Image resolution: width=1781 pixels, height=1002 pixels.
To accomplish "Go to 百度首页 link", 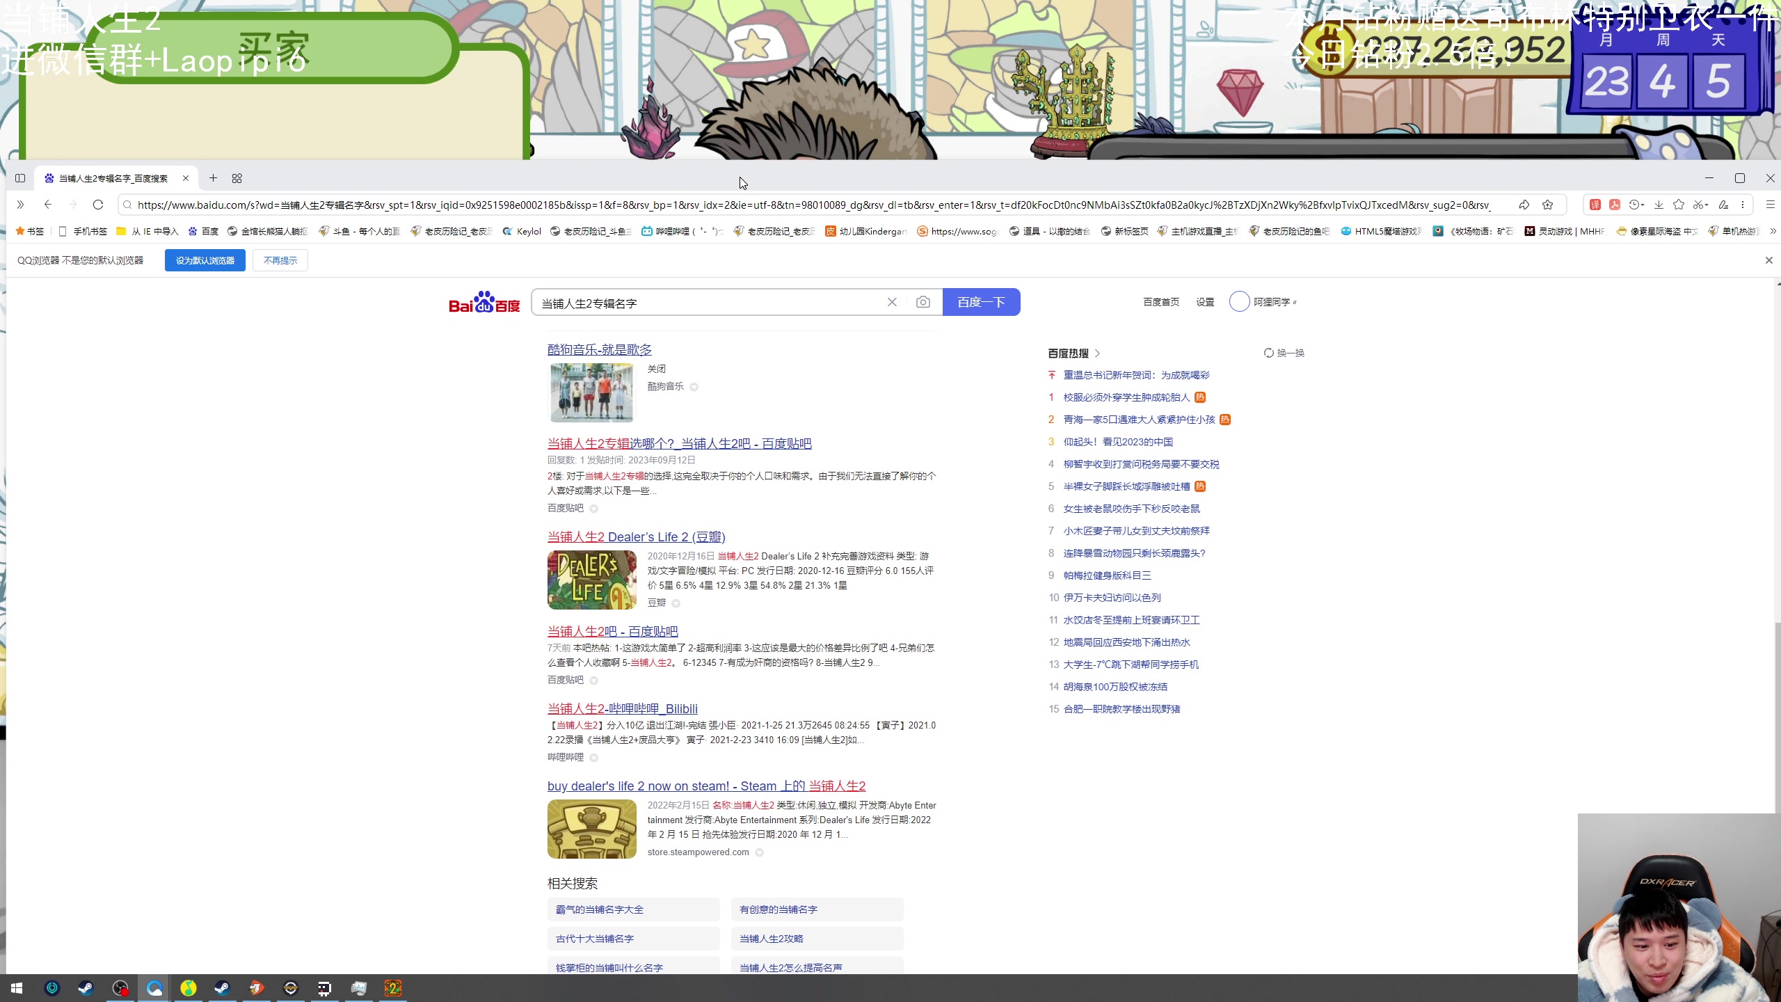I will (x=1161, y=302).
